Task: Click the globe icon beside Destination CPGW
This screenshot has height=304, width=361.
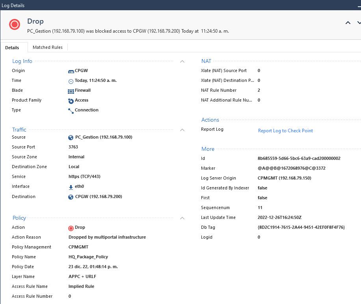Action: pyautogui.click(x=70, y=196)
